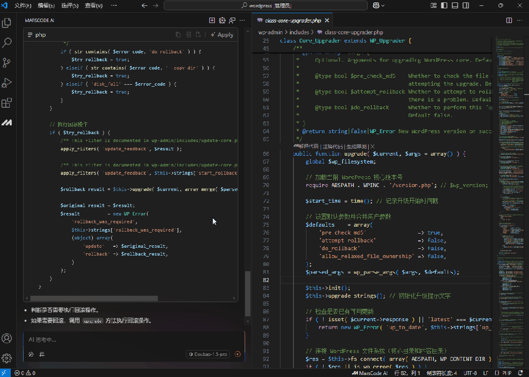Click the line and column indicator 行 82, 列 1

tap(407, 373)
